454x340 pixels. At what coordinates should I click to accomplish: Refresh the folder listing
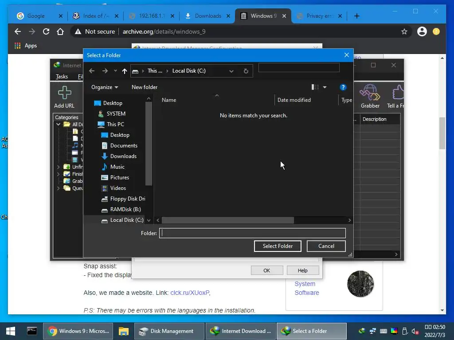pyautogui.click(x=246, y=71)
